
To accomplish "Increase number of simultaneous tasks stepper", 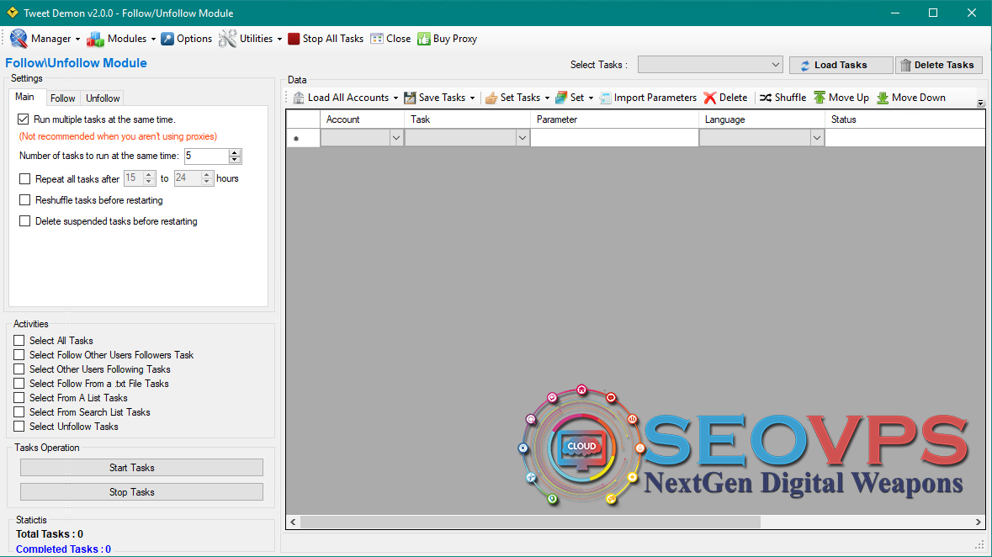I will (x=235, y=152).
